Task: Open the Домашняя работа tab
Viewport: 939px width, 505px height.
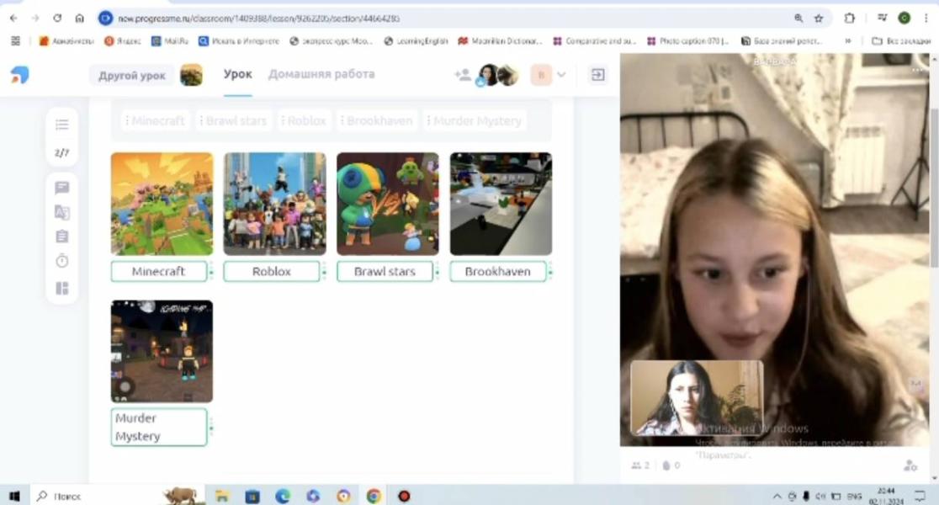Action: tap(321, 74)
